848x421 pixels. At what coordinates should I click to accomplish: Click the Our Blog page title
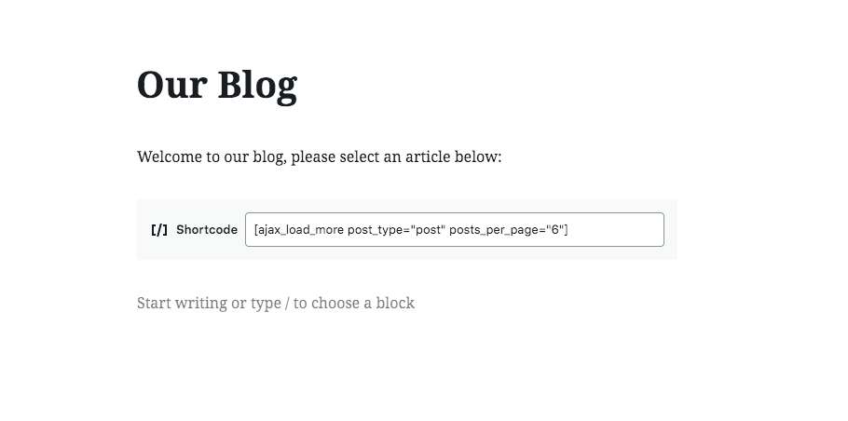(217, 85)
